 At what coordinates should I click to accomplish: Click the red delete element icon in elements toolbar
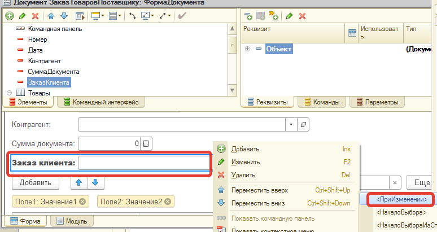click(36, 16)
